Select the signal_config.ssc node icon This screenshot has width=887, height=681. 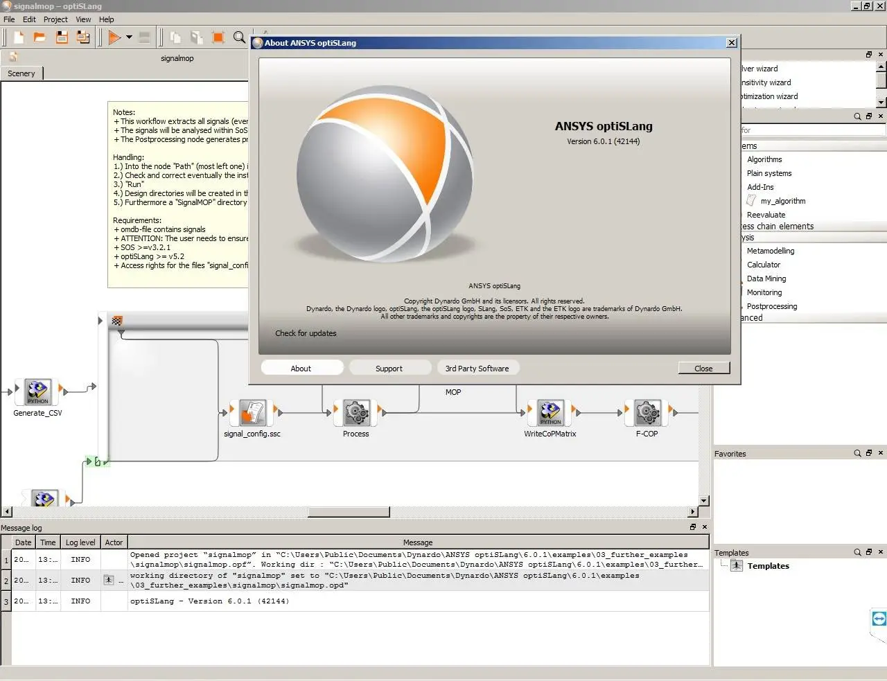point(252,412)
